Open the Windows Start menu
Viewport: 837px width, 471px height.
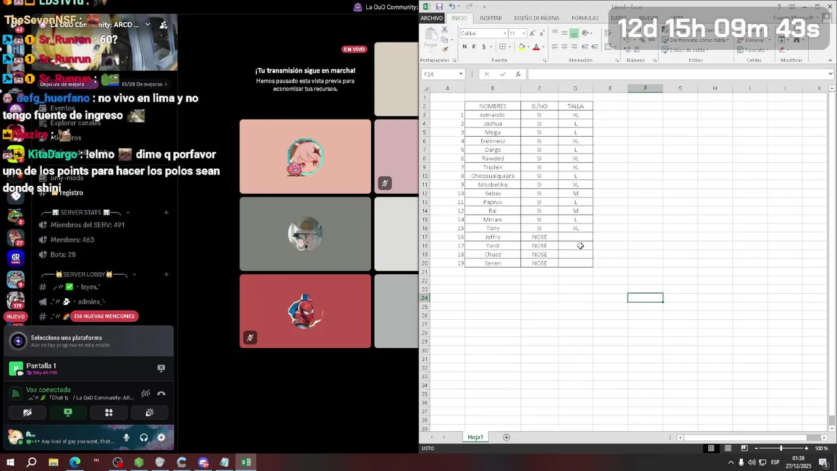click(x=10, y=462)
